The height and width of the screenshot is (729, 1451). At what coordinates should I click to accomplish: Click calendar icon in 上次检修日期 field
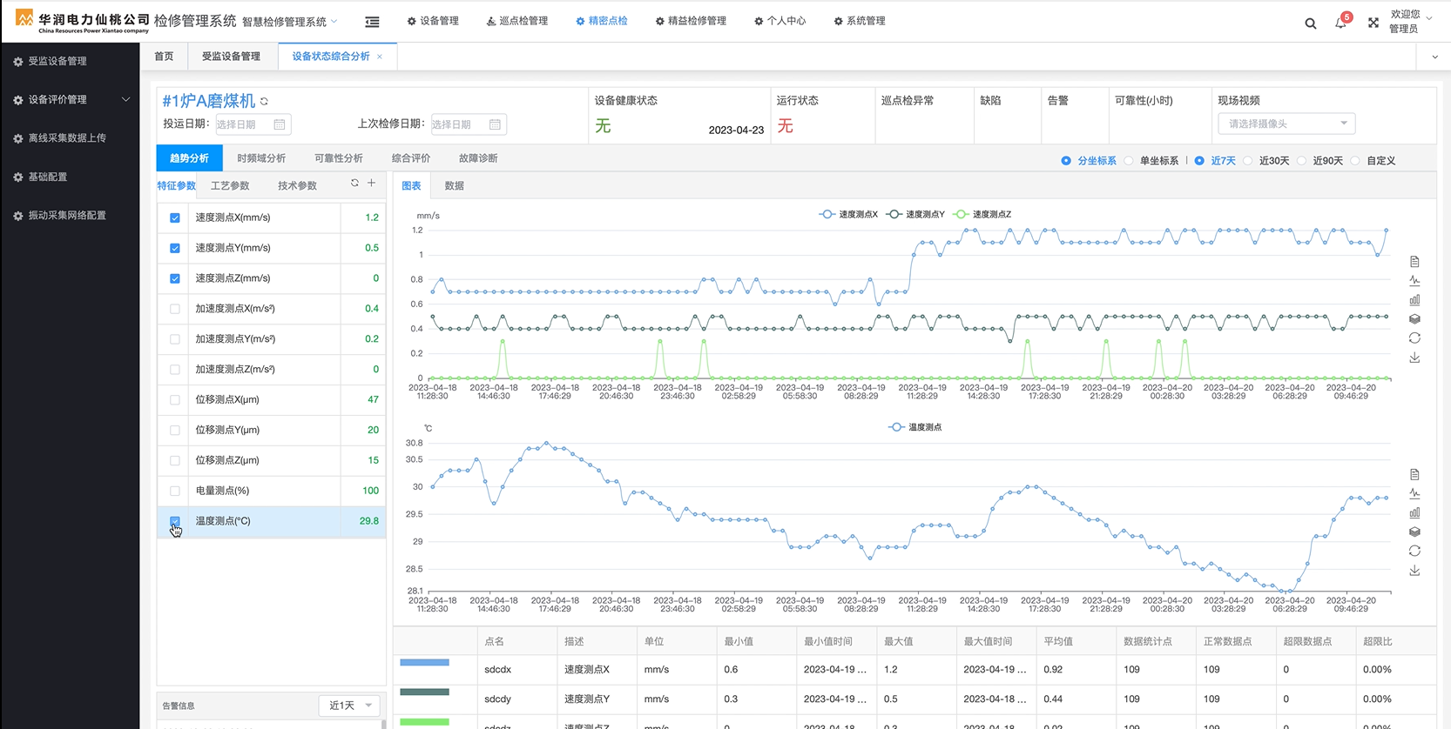click(495, 124)
